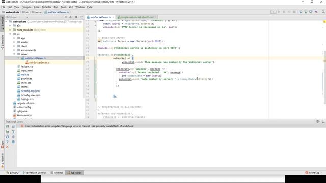
Task: Click the trash can icon in TypeScript panel
Action: [x=13, y=142]
